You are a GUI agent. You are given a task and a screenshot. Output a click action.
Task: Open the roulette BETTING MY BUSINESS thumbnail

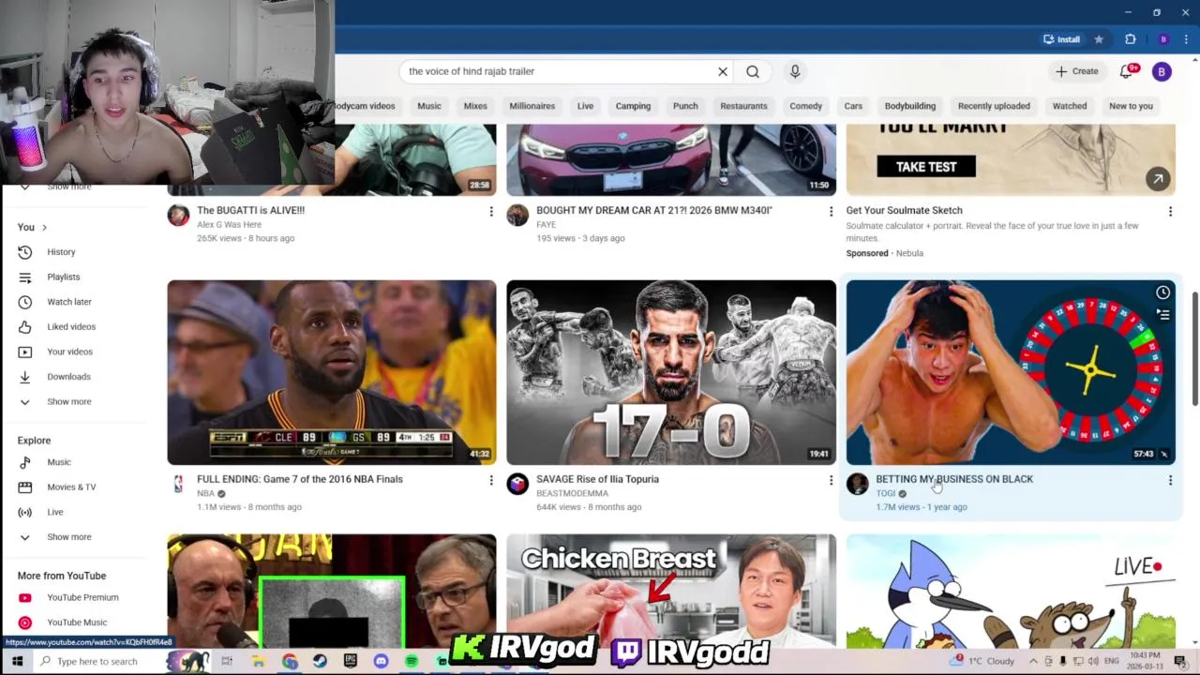(x=1011, y=372)
